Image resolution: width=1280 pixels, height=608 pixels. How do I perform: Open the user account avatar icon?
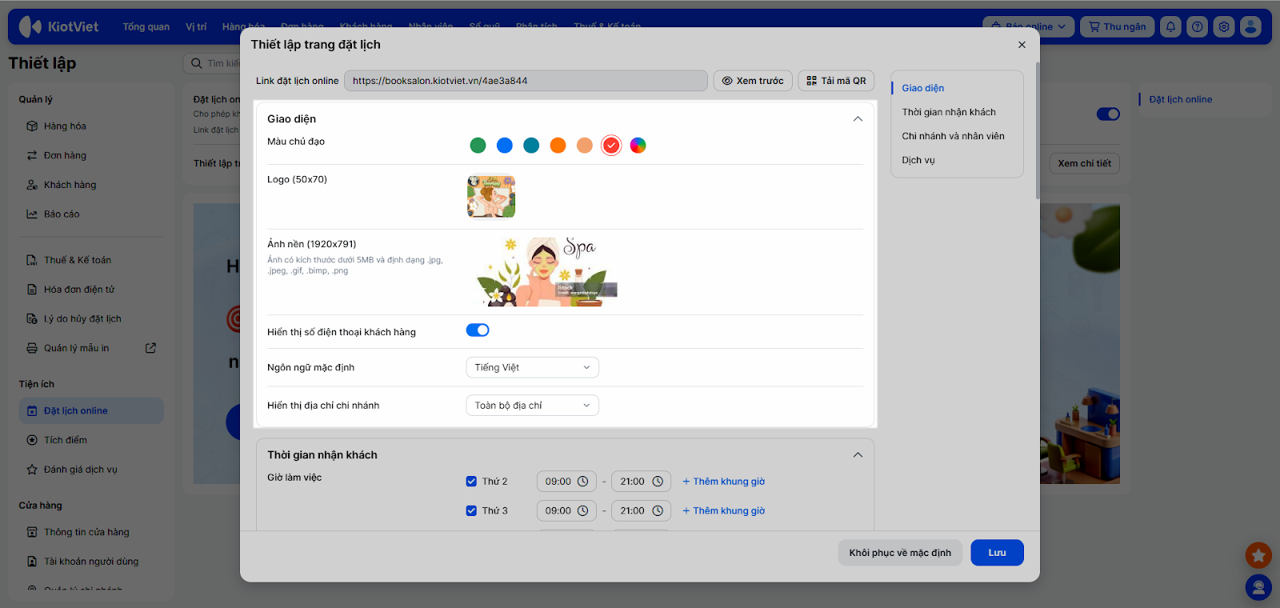(x=1250, y=26)
